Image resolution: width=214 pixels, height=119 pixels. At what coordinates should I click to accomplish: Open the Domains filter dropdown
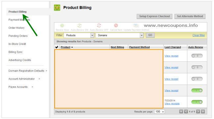pyautogui.click(x=120, y=35)
